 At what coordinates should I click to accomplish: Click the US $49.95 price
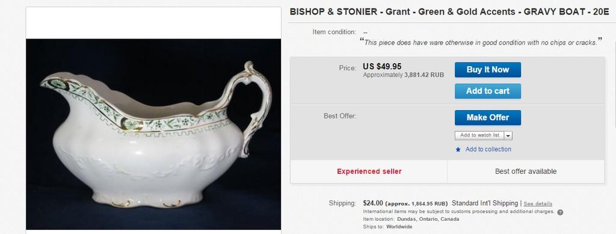tap(382, 67)
